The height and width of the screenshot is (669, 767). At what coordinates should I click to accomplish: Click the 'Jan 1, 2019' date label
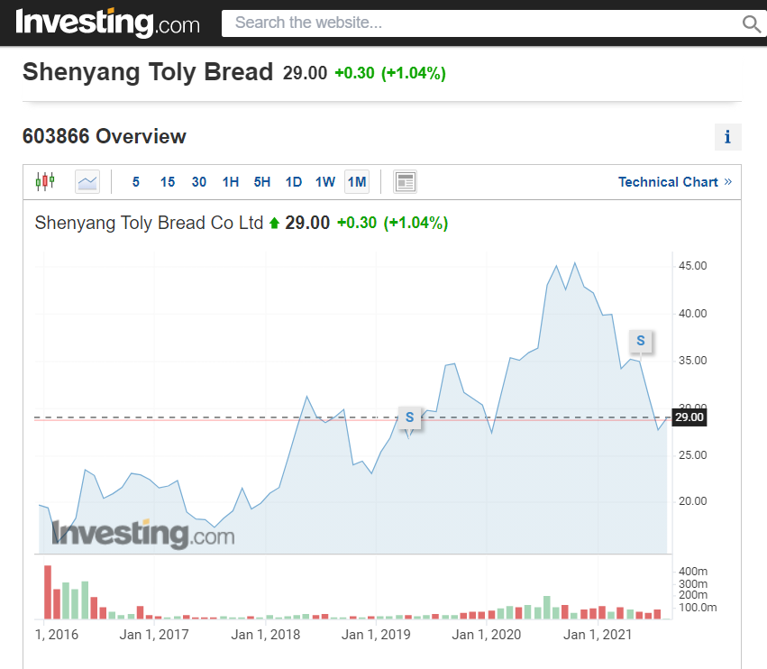[x=376, y=635]
